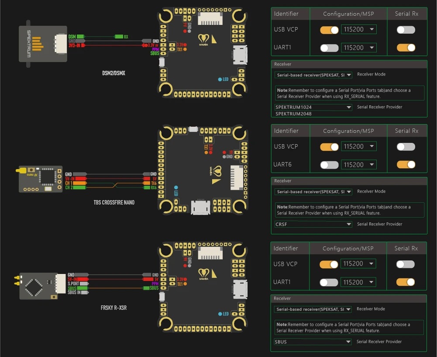The image size is (437, 357).
Task: Open the UART6 baud rate dropdown
Action: (359, 165)
